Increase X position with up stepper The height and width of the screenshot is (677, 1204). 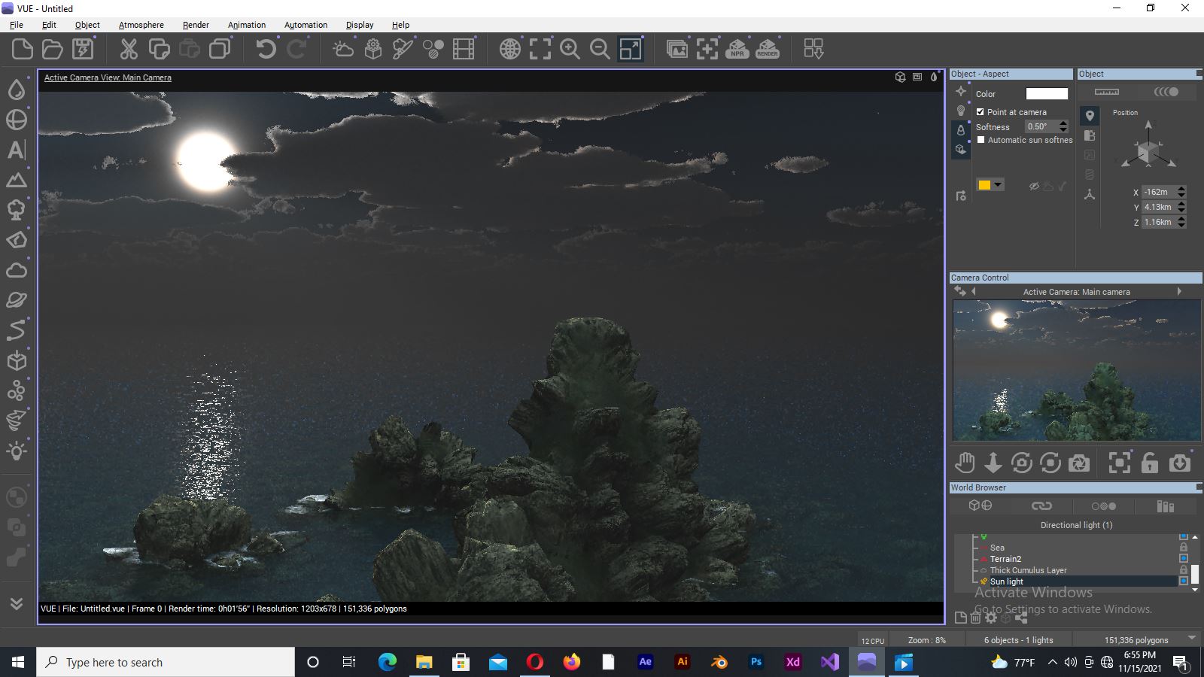click(x=1181, y=189)
